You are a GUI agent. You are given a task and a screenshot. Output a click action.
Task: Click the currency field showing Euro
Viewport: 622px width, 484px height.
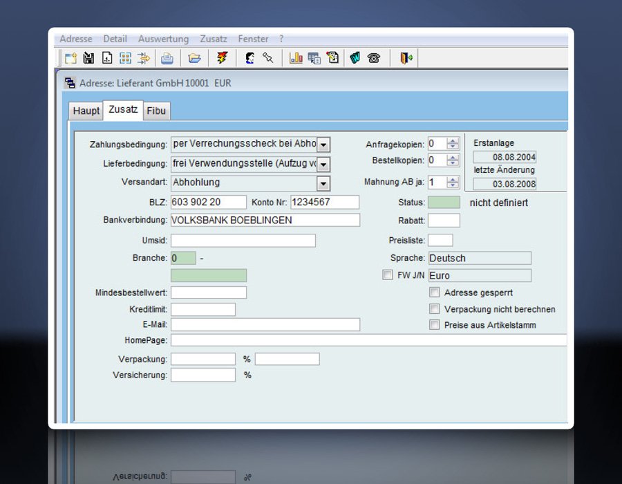click(x=480, y=275)
